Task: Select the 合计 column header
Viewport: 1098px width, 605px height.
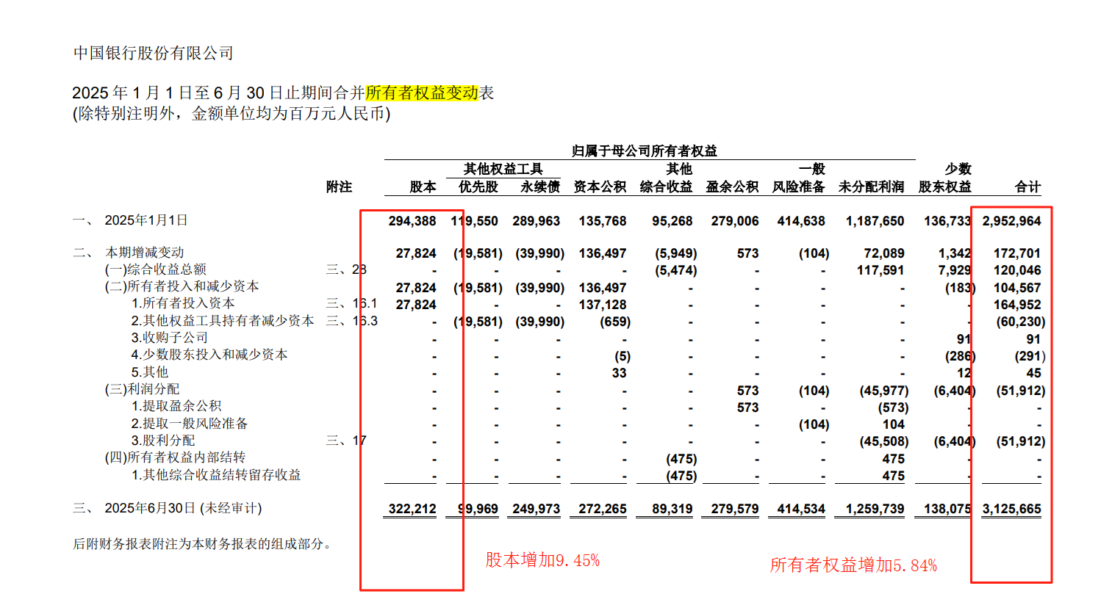Action: coord(1027,187)
